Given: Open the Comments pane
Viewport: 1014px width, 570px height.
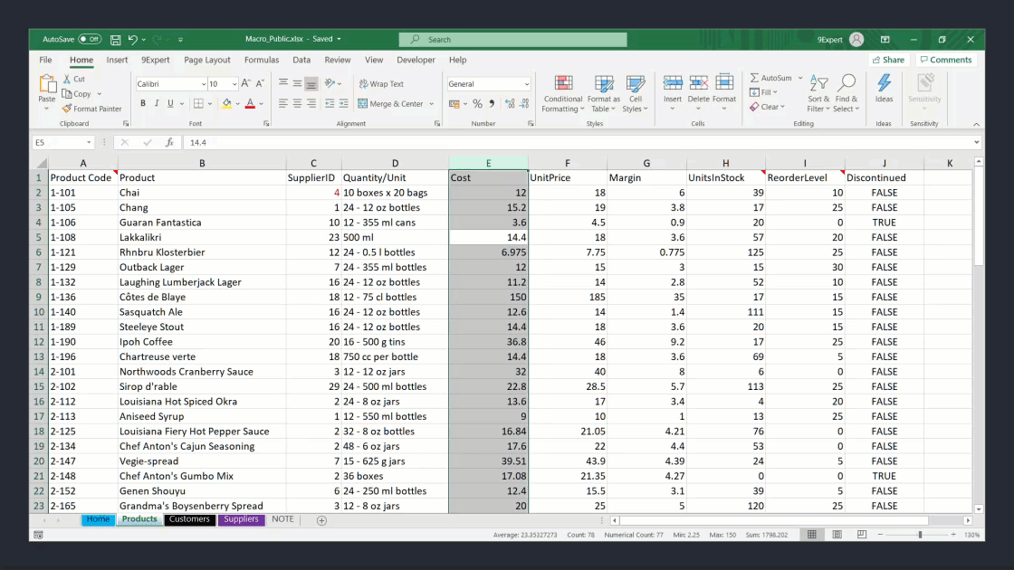Looking at the screenshot, I should pos(946,60).
